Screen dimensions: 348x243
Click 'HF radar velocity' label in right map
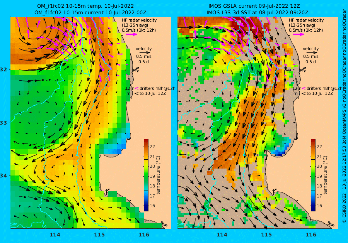point(306,20)
